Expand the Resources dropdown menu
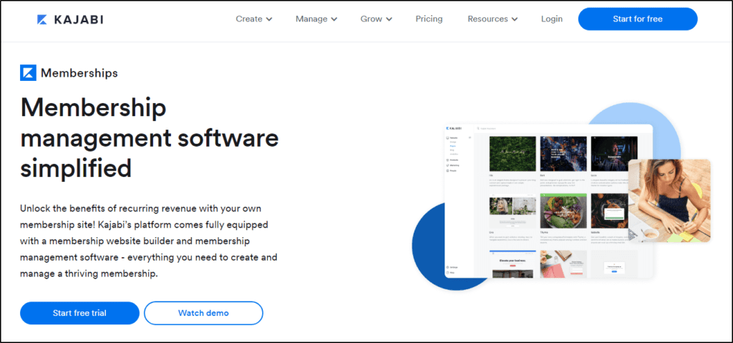 click(x=492, y=19)
